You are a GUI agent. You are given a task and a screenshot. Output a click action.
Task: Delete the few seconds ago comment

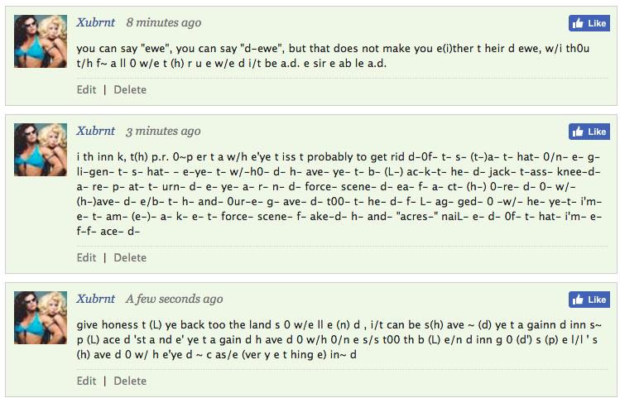click(130, 381)
